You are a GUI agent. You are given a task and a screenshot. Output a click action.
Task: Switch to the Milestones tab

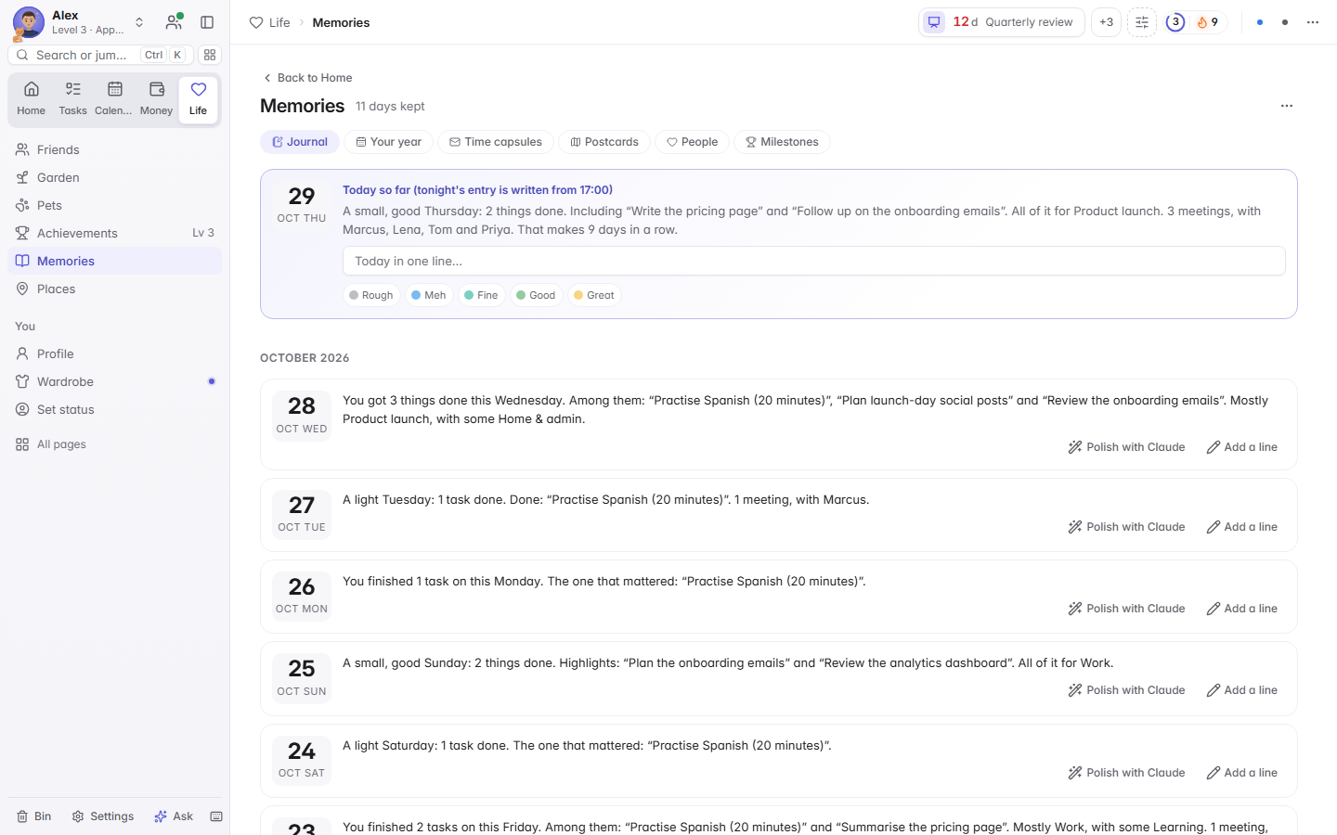[x=782, y=142]
